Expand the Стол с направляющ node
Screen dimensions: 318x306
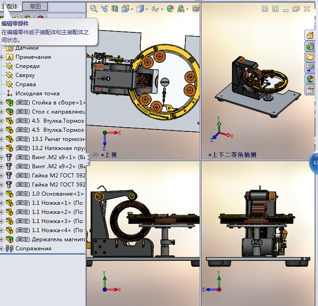(1, 112)
